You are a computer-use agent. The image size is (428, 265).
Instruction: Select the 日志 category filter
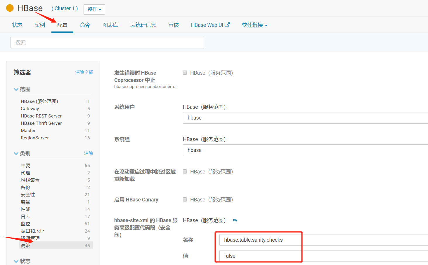coord(25,216)
